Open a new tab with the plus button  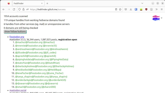click(x=47, y=3)
